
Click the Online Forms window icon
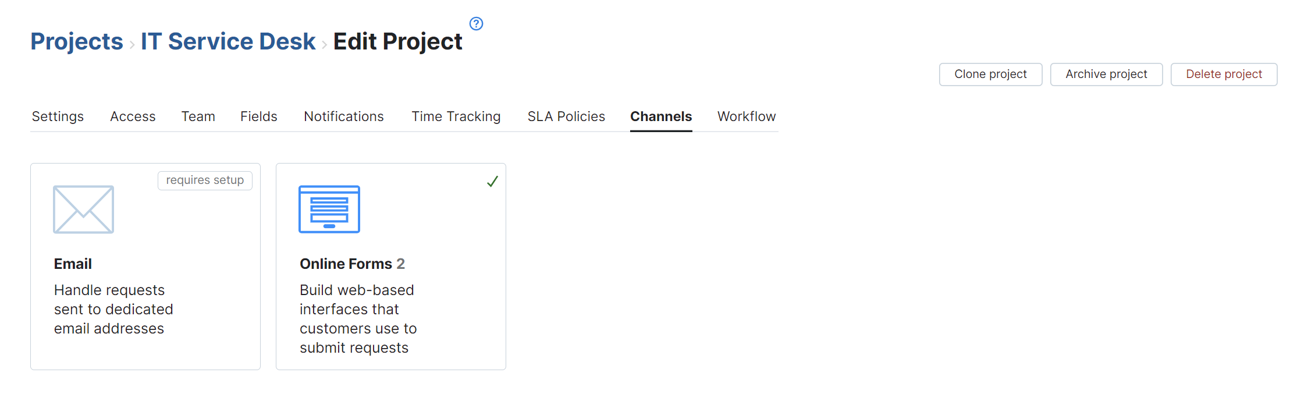click(x=329, y=210)
